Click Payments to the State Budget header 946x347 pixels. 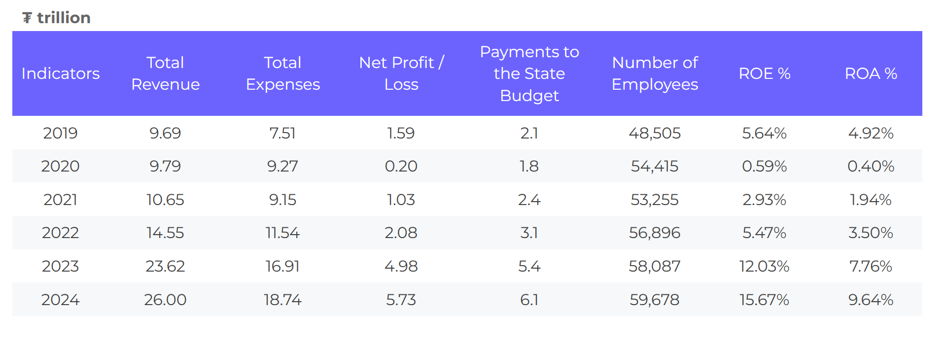[529, 73]
